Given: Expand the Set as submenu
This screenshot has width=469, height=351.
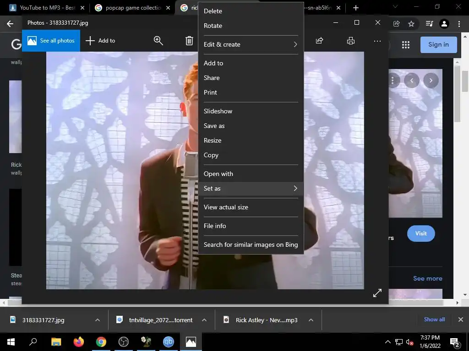Looking at the screenshot, I should [251, 189].
